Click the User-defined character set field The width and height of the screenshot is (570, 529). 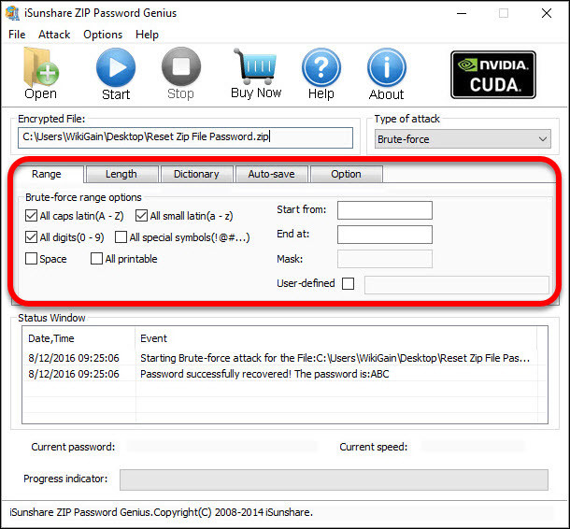457,285
